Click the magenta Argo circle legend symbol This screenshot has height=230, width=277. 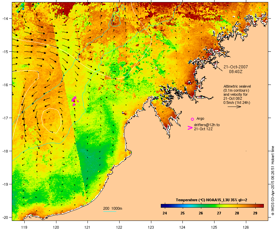point(193,119)
